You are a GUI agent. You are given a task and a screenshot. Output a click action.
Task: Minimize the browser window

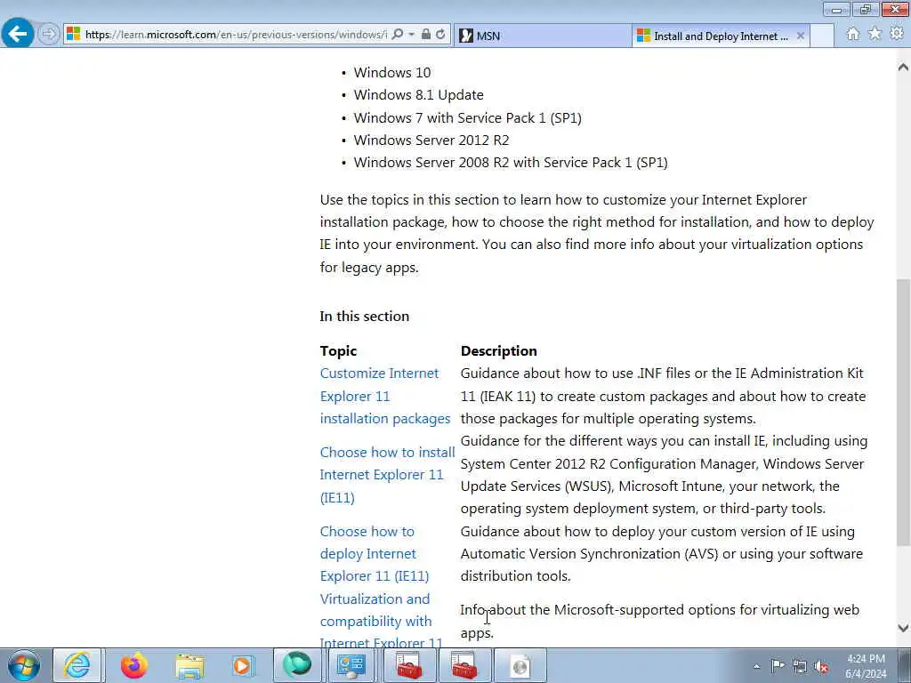click(x=836, y=9)
